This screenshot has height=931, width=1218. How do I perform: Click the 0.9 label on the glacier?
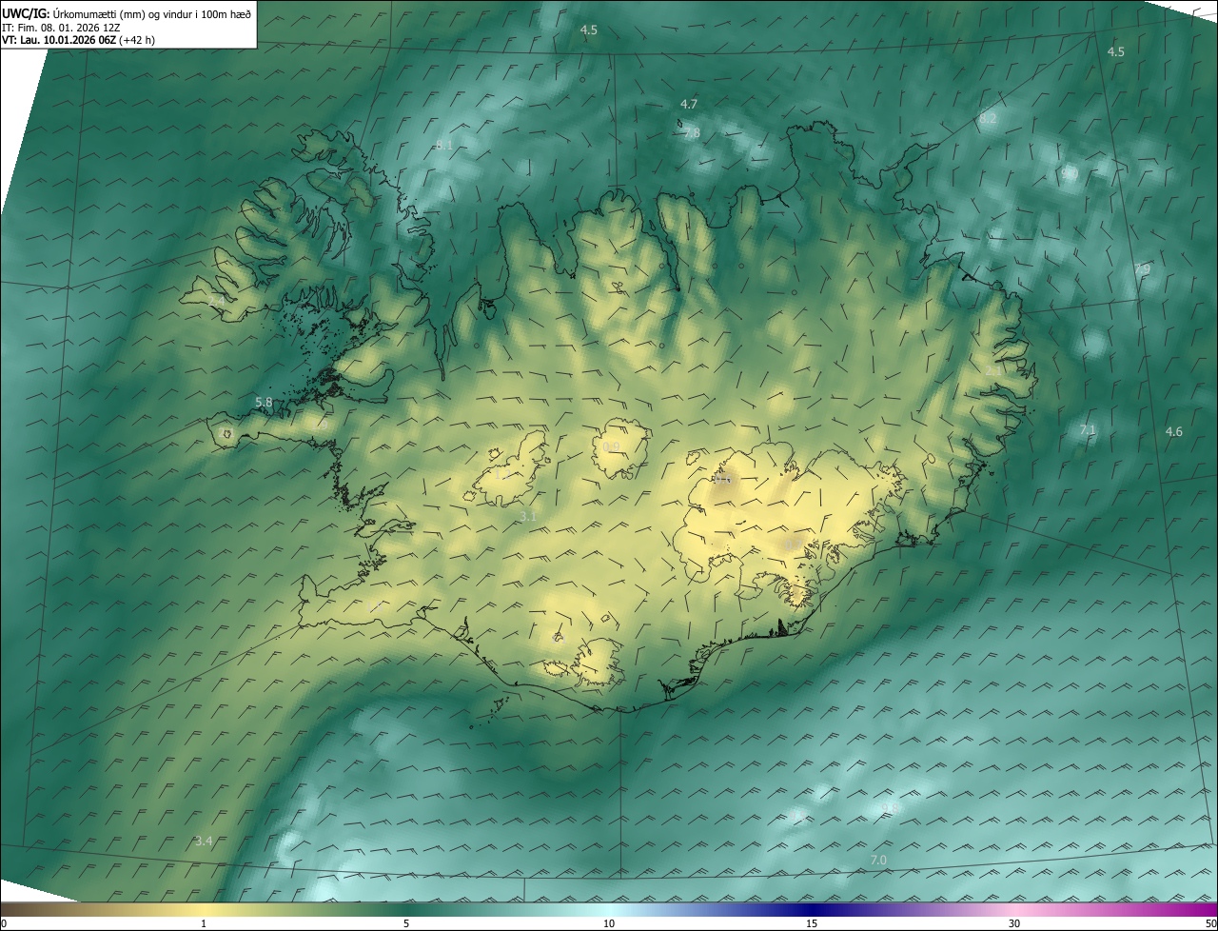(x=611, y=447)
